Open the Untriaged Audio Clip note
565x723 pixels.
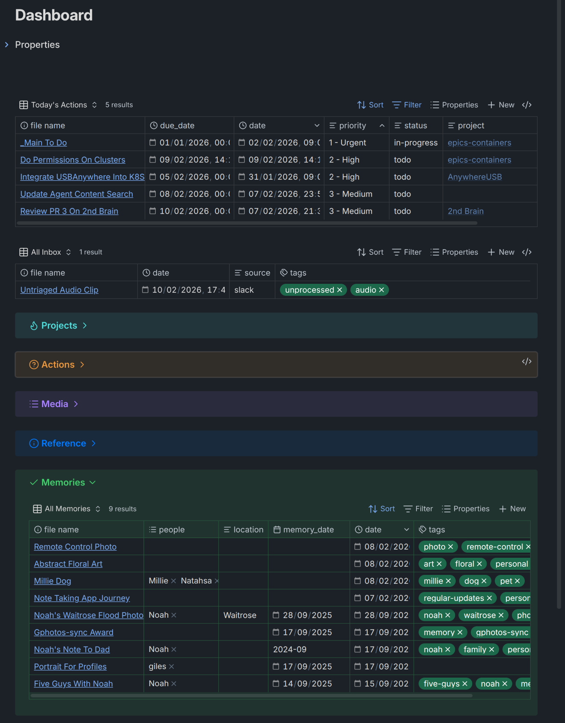pos(59,290)
